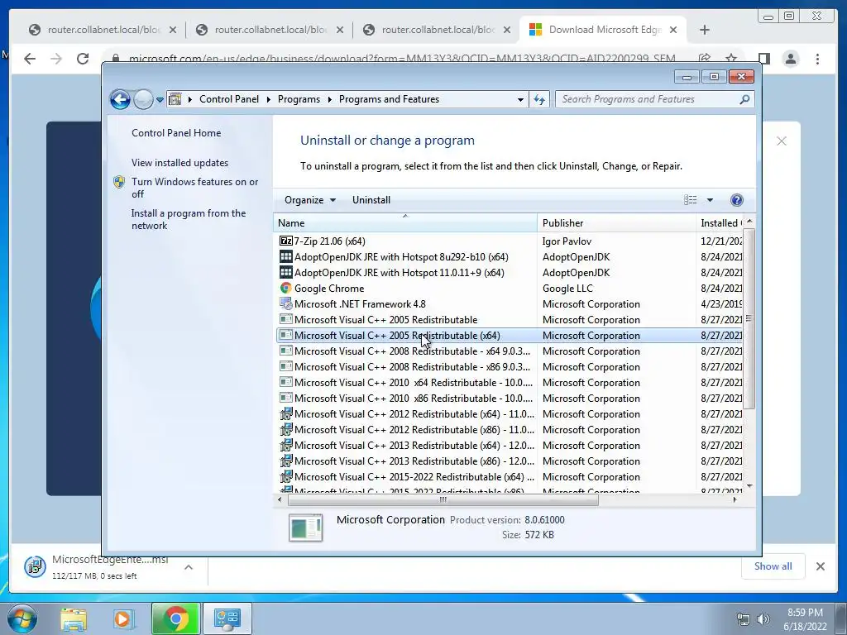Click program thumbnail in details pane

(306, 527)
